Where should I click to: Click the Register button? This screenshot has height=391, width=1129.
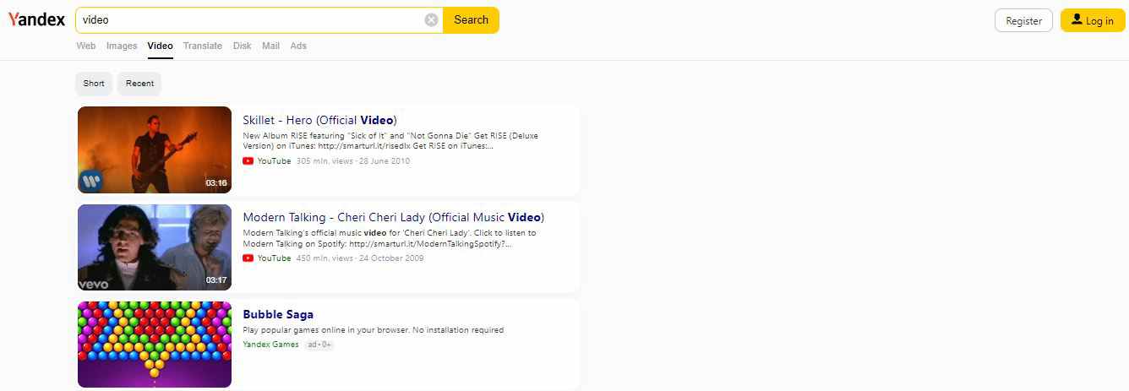pyautogui.click(x=1023, y=20)
